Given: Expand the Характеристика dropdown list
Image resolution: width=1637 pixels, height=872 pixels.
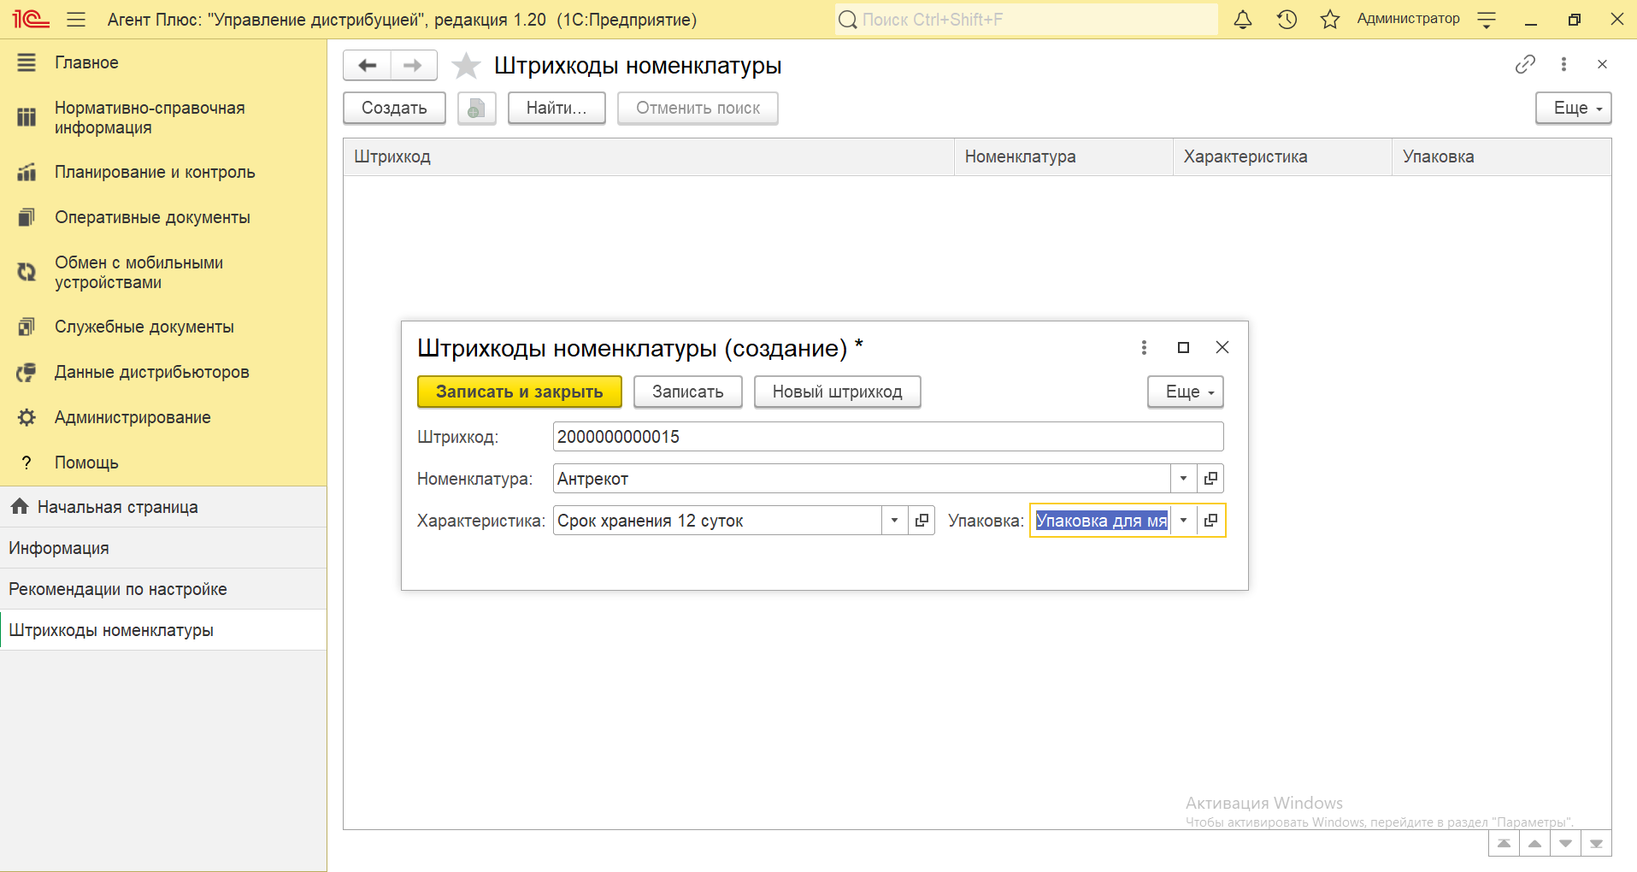Looking at the screenshot, I should pos(894,521).
